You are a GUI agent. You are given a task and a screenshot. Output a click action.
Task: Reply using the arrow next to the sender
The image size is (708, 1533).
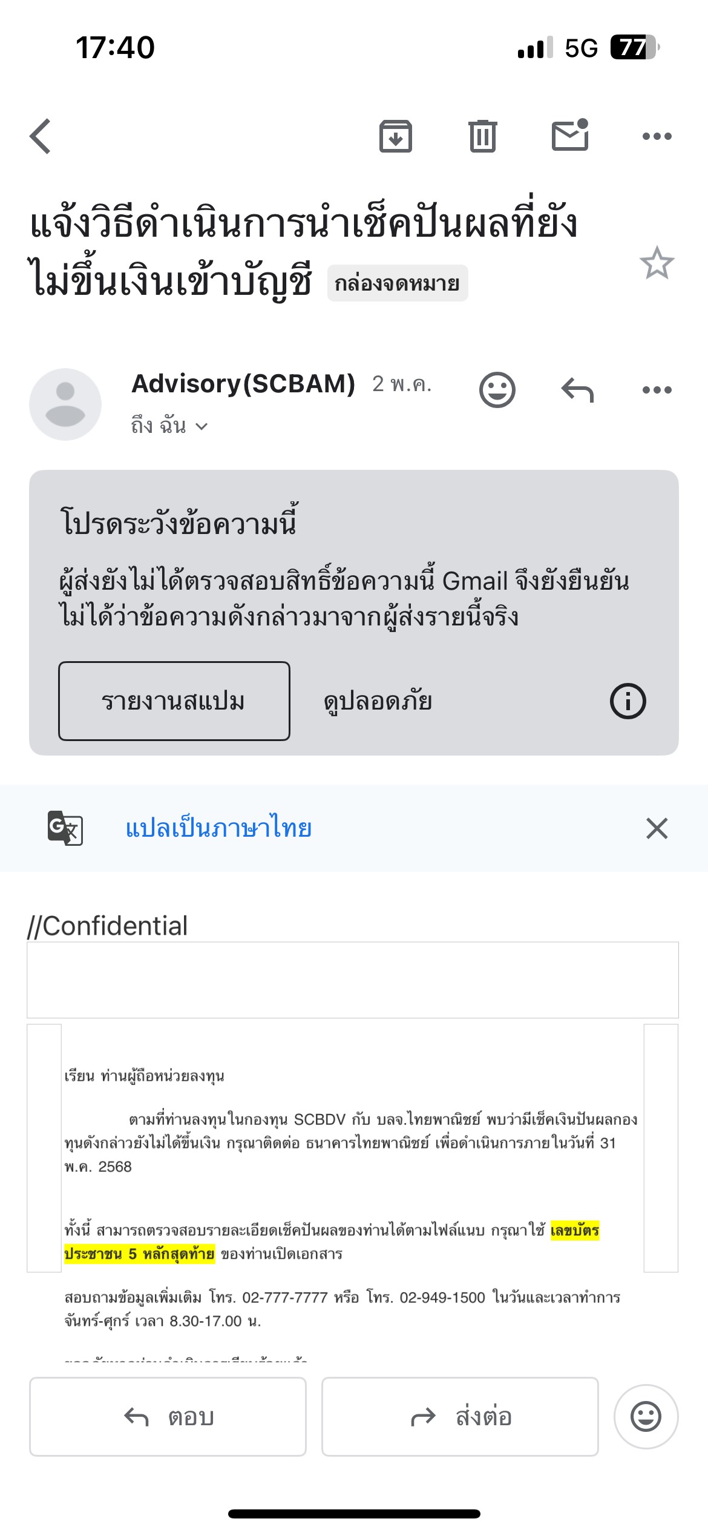pyautogui.click(x=577, y=390)
